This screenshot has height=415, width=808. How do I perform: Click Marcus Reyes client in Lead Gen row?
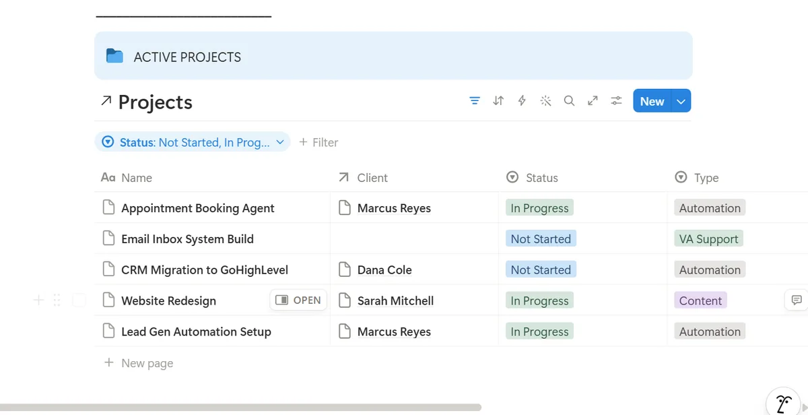point(394,332)
